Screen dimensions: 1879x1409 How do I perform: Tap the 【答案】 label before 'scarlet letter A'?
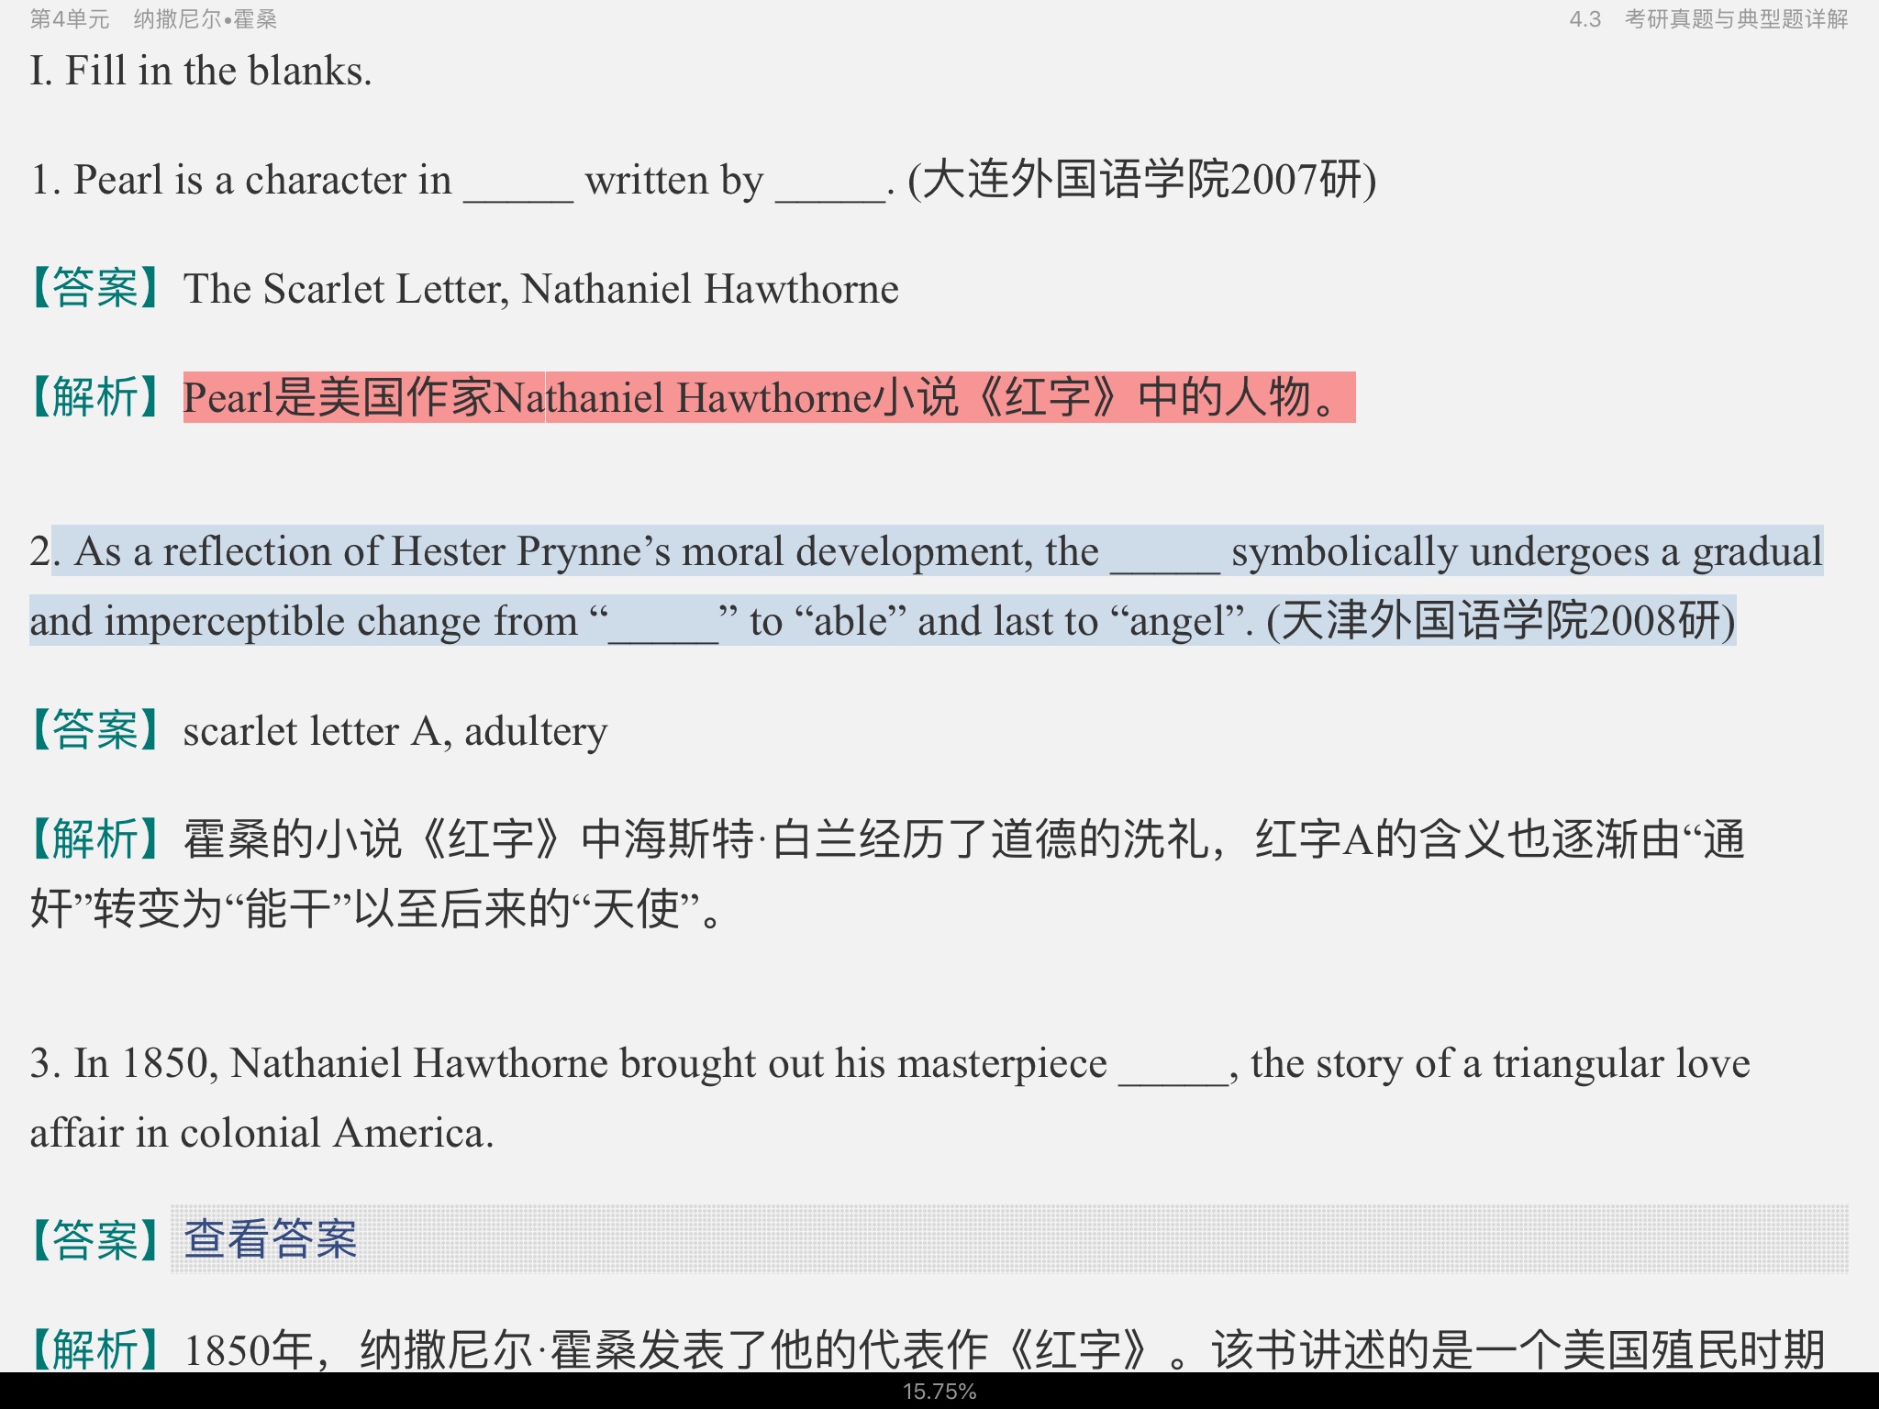[95, 732]
